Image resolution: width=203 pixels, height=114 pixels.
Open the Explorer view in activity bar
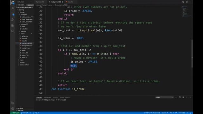13,3
